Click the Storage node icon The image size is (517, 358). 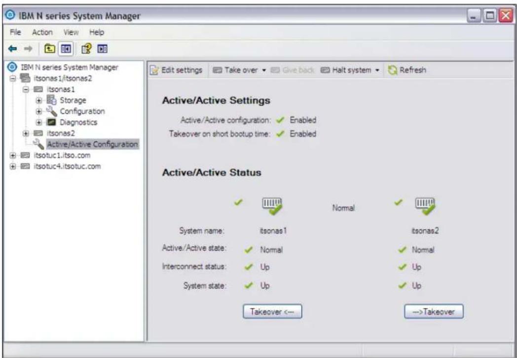point(51,100)
